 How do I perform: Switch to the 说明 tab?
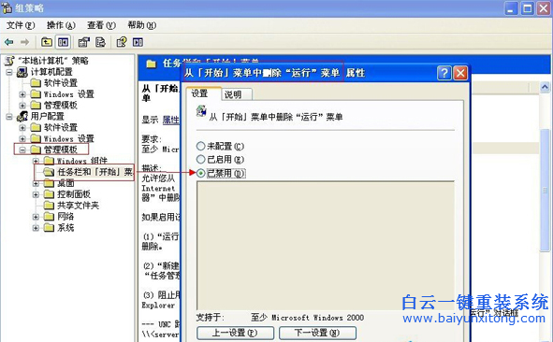pyautogui.click(x=237, y=94)
